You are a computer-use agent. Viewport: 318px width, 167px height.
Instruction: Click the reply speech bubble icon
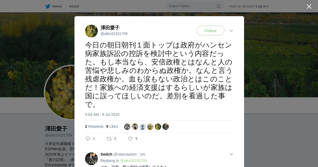click(88, 139)
